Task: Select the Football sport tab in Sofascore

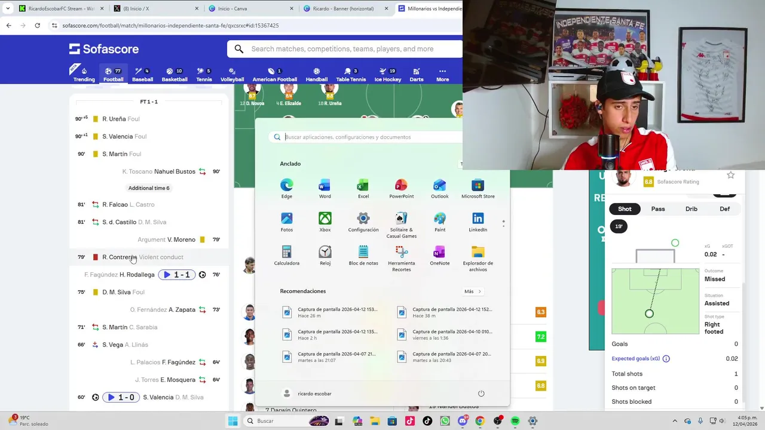Action: (113, 75)
